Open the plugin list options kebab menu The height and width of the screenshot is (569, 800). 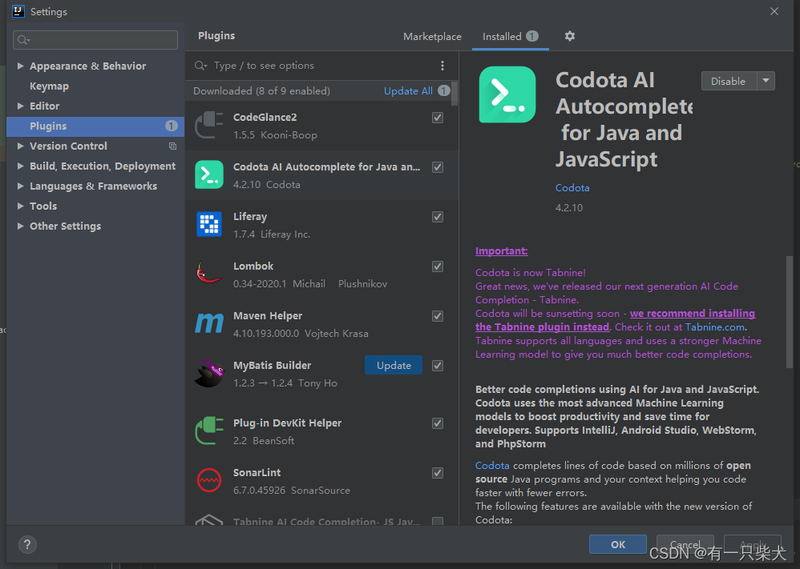pyautogui.click(x=442, y=66)
